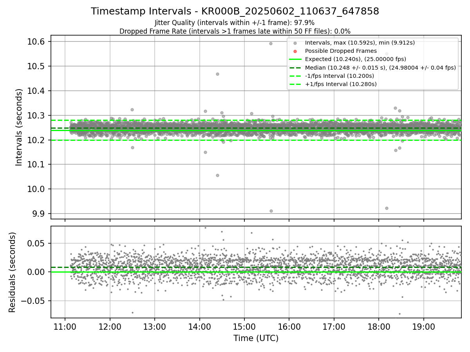Click the minimum outlier point near 9.912 seconds

click(x=271, y=211)
